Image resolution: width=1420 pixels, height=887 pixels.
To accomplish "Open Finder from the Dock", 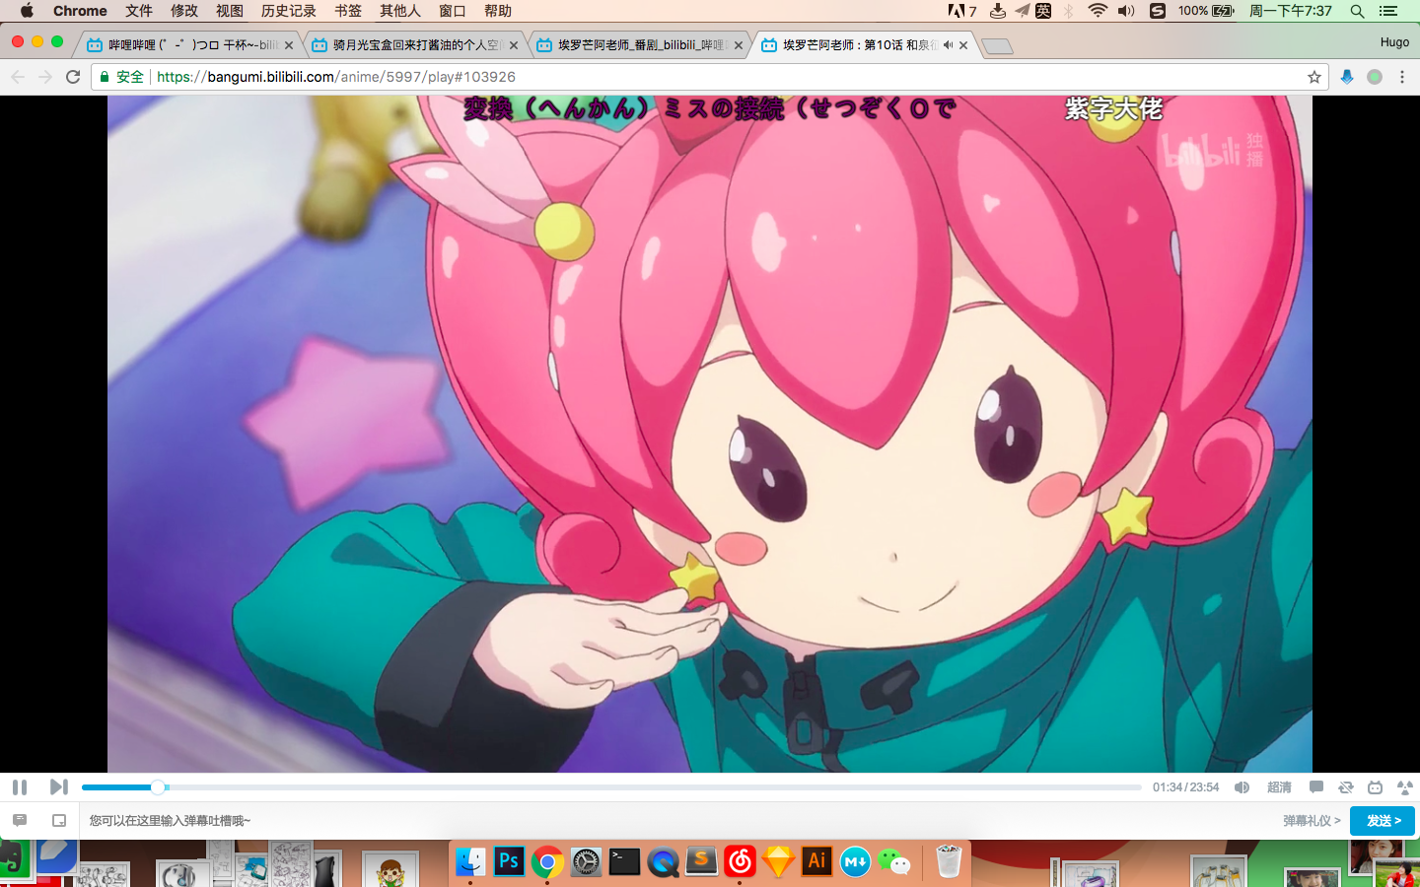I will click(x=470, y=861).
